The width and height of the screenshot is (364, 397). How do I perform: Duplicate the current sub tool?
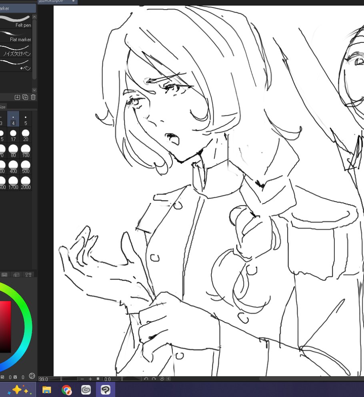25,97
